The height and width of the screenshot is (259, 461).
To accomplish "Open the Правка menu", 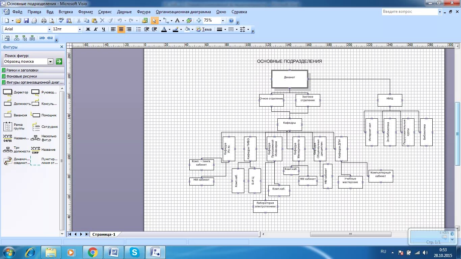I will pos(34,12).
